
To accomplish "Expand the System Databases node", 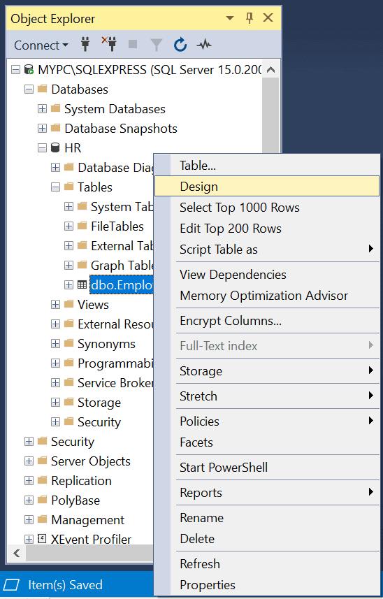I will (x=43, y=109).
